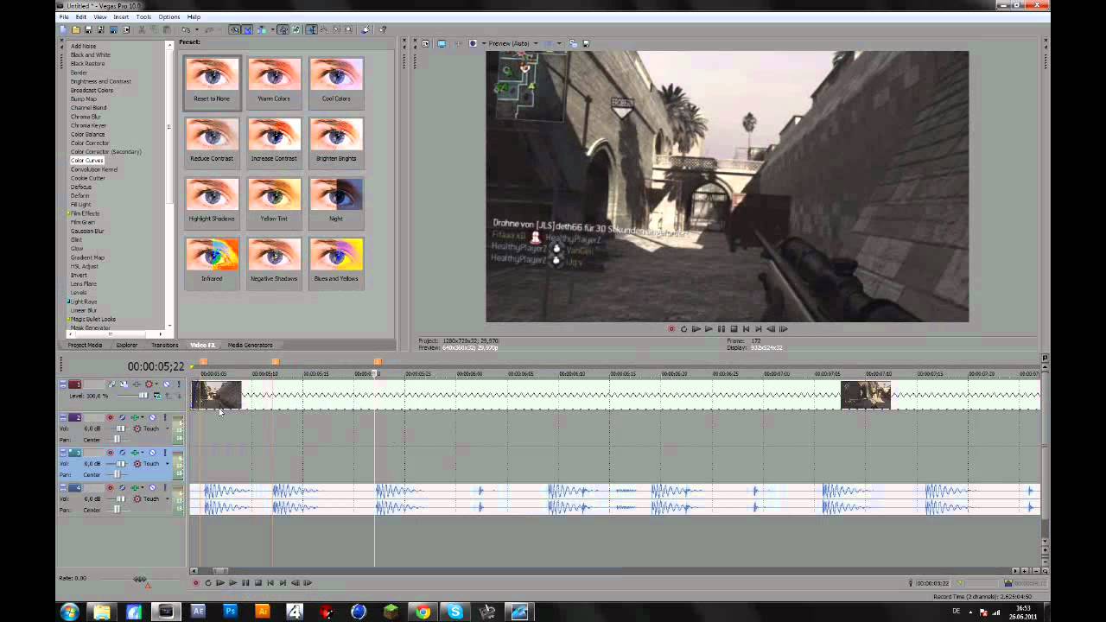Open Skype from the Windows taskbar
The width and height of the screenshot is (1106, 622).
point(454,612)
